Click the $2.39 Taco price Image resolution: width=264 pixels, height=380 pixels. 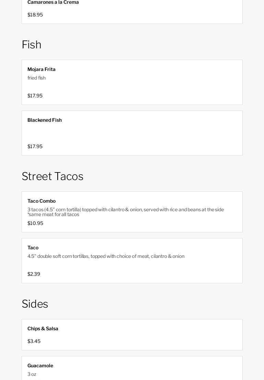[34, 274]
